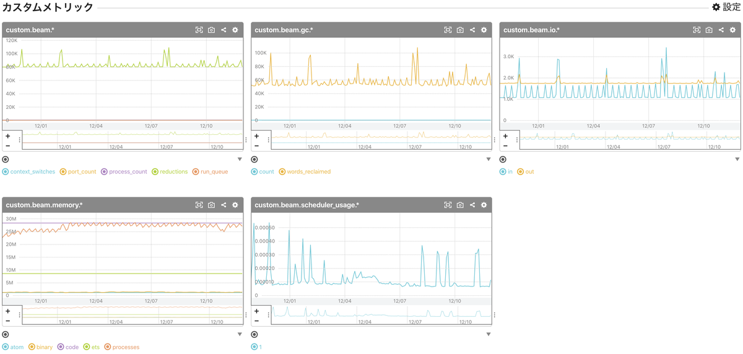The image size is (743, 354).
Task: Expand legend dropdown arrow under custom.beam.gc.* graph
Action: 489,159
